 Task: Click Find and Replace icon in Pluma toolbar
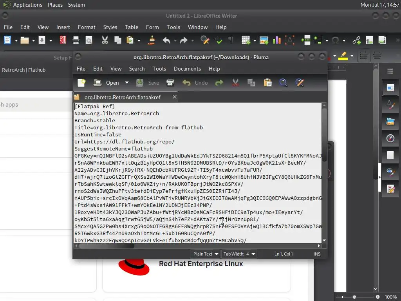(x=300, y=83)
